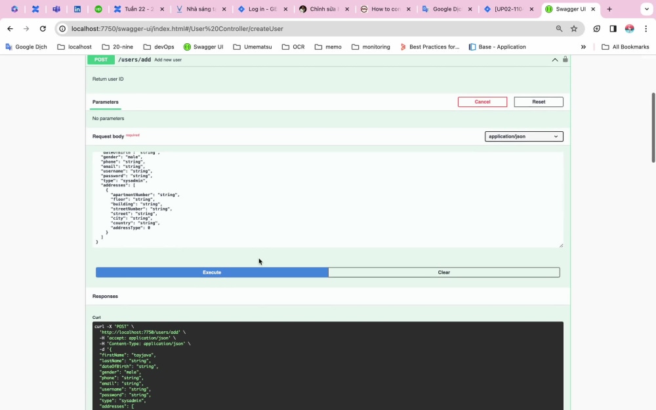656x410 pixels.
Task: Open the Chrome profile avatar
Action: click(x=629, y=28)
